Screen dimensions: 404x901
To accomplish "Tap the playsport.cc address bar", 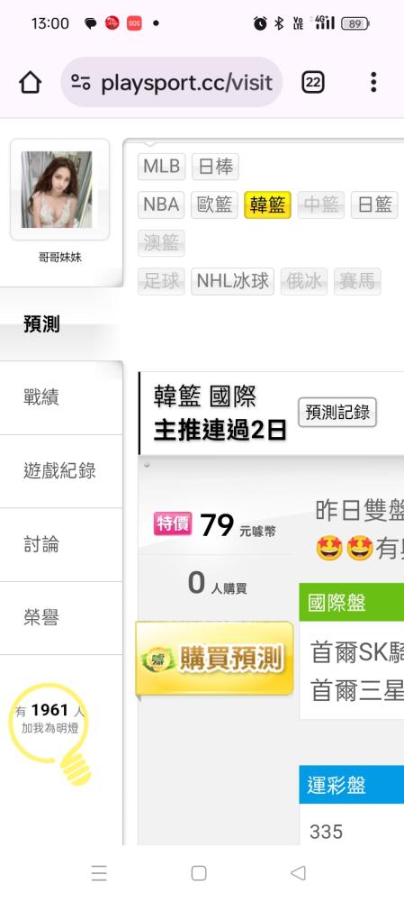I will (x=172, y=82).
